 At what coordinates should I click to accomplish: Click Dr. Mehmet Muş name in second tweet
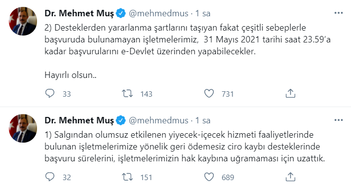(x=79, y=120)
